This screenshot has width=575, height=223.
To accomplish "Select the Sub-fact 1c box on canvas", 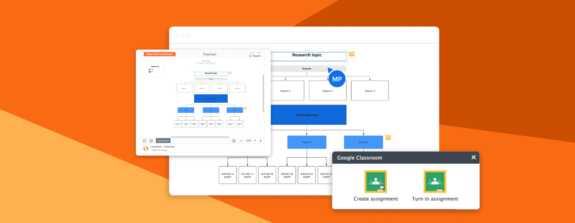I will pos(247,175).
